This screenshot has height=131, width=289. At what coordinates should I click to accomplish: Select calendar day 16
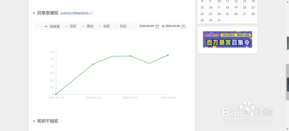(x=210, y=8)
